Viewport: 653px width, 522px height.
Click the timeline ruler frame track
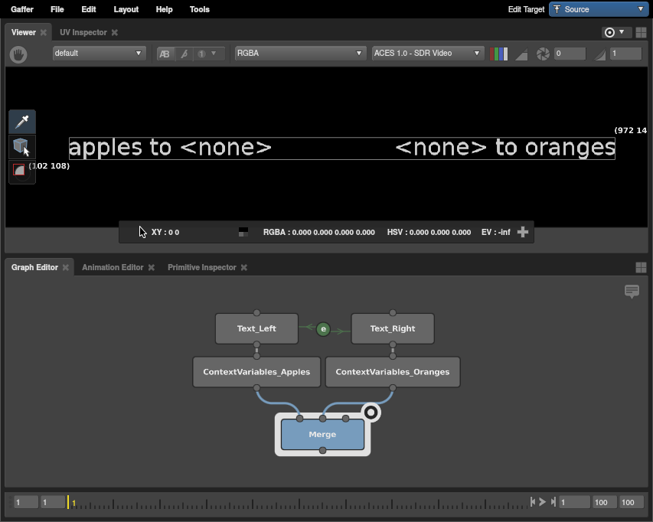(299, 503)
